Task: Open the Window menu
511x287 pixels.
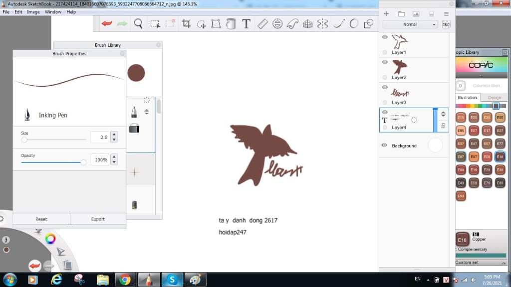Action: [x=53, y=12]
